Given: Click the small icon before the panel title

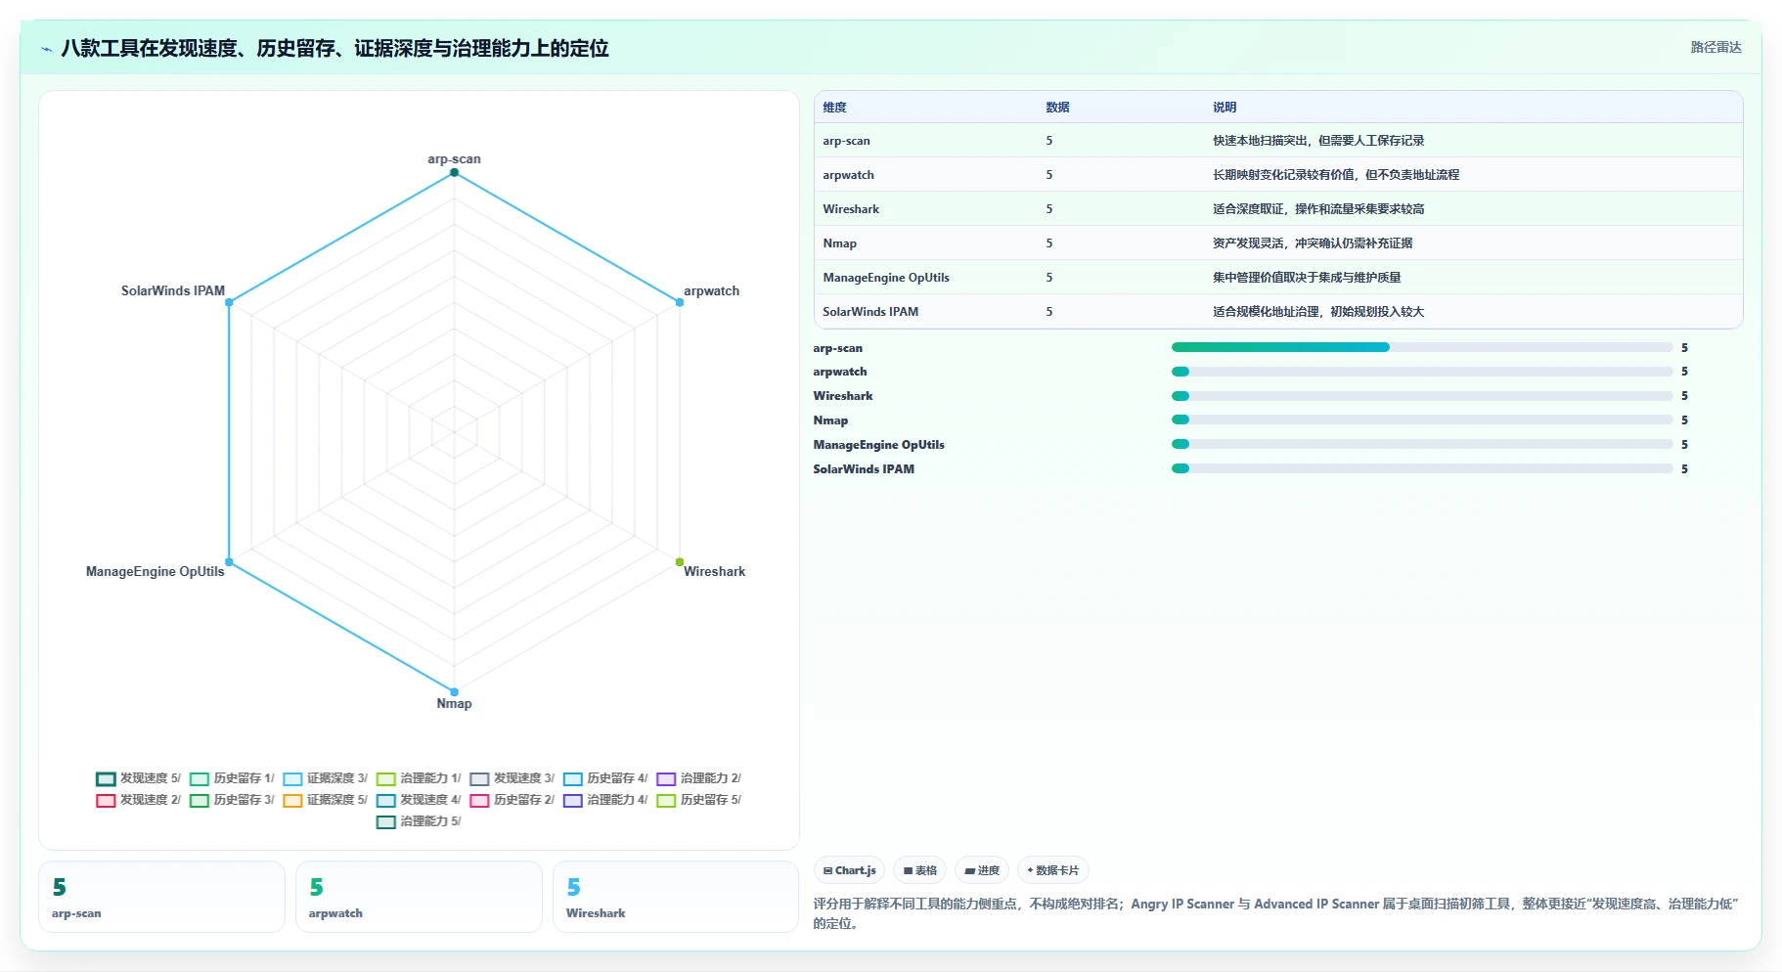Looking at the screenshot, I should click(x=46, y=49).
